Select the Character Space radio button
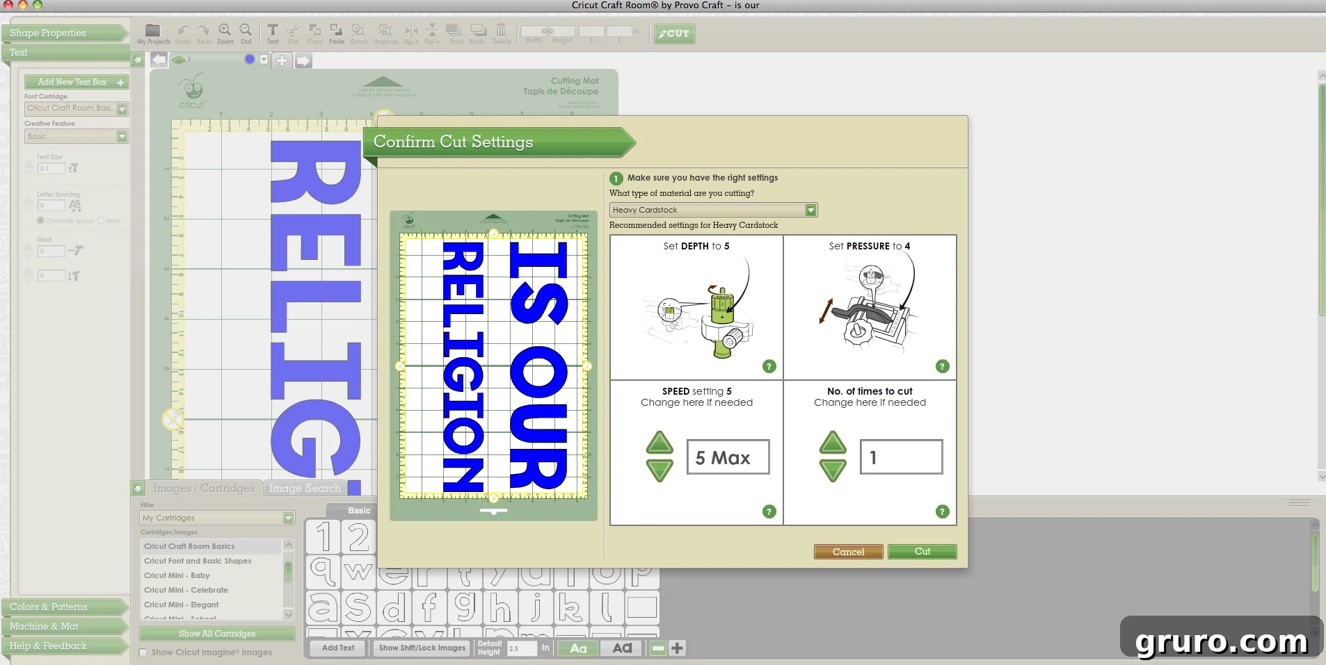 (x=40, y=221)
